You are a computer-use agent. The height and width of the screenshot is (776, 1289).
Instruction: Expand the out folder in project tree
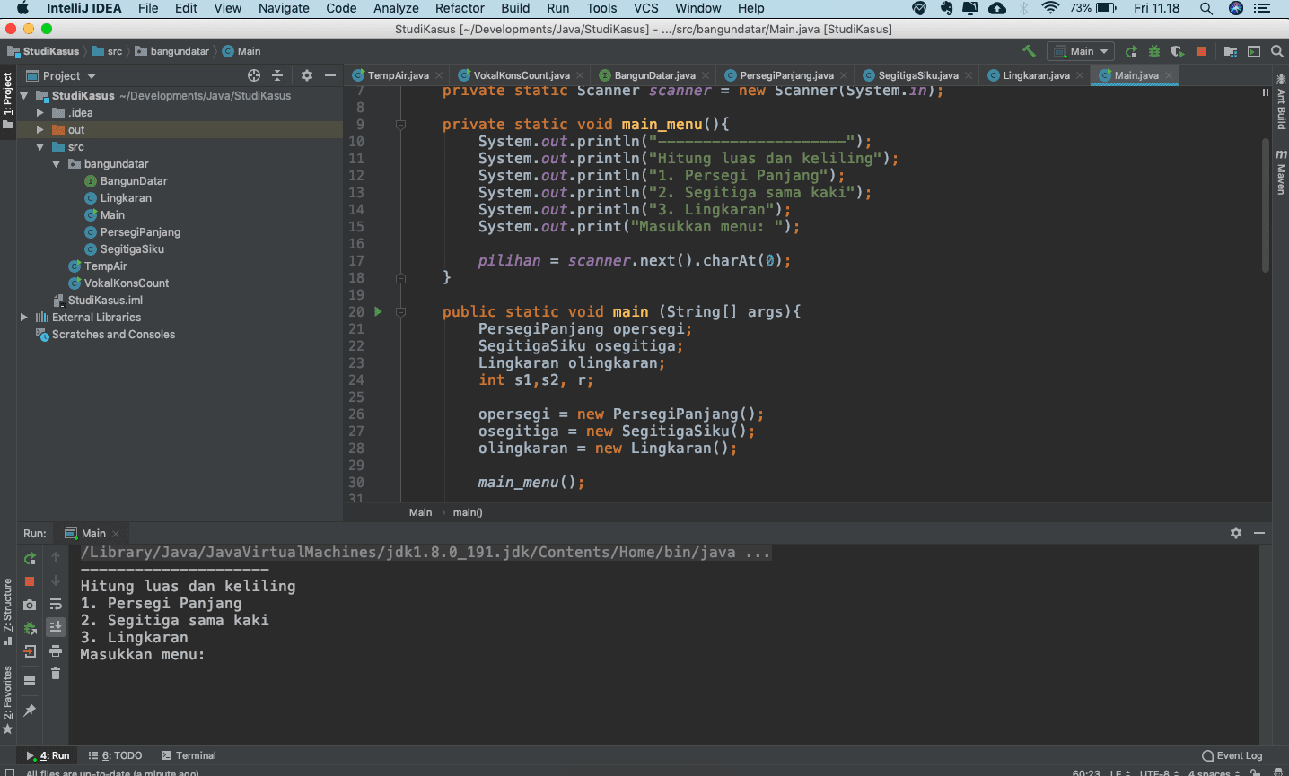coord(39,130)
